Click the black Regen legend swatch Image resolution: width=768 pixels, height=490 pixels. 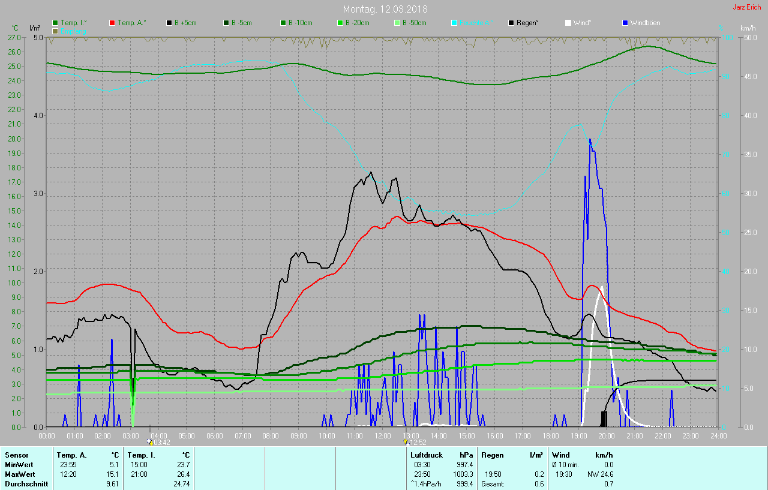pos(511,23)
